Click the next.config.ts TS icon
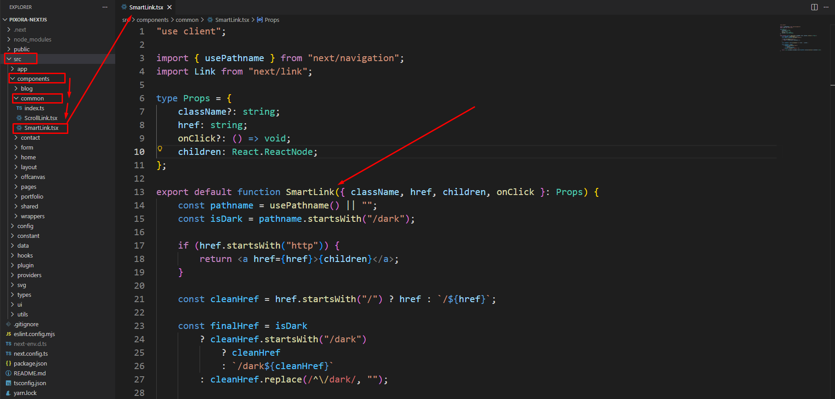The width and height of the screenshot is (835, 399). click(x=8, y=353)
